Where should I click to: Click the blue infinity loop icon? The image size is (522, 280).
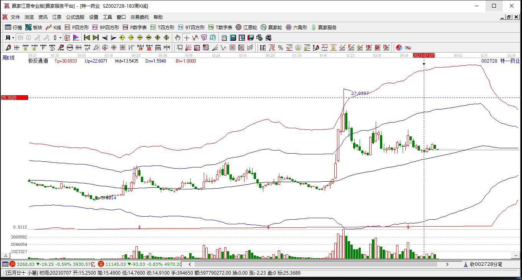pyautogui.click(x=408, y=48)
